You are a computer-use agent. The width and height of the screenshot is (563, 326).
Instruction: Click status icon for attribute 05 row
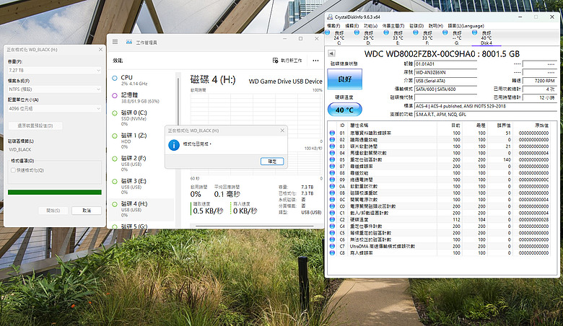(332, 159)
